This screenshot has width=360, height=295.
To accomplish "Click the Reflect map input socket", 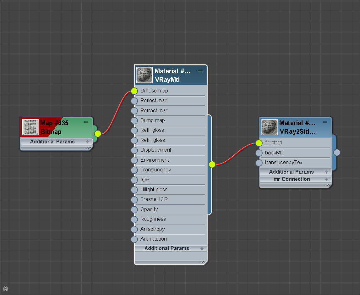I will pyautogui.click(x=134, y=101).
